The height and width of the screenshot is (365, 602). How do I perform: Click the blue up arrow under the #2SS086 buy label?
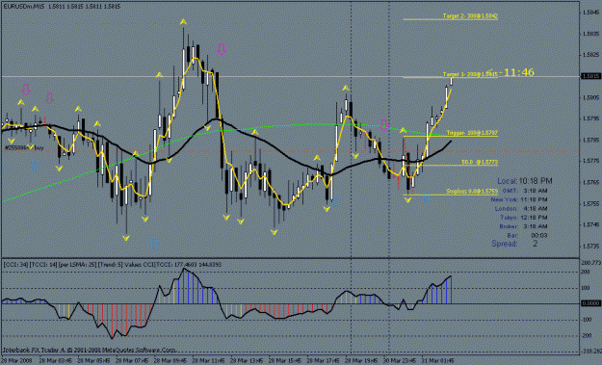pyautogui.click(x=35, y=165)
